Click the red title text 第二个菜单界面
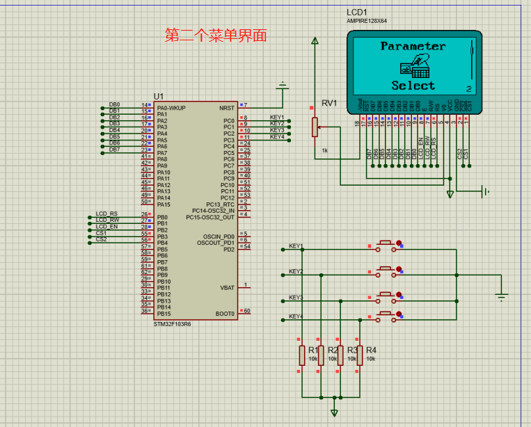This screenshot has height=427, width=531. [x=216, y=35]
